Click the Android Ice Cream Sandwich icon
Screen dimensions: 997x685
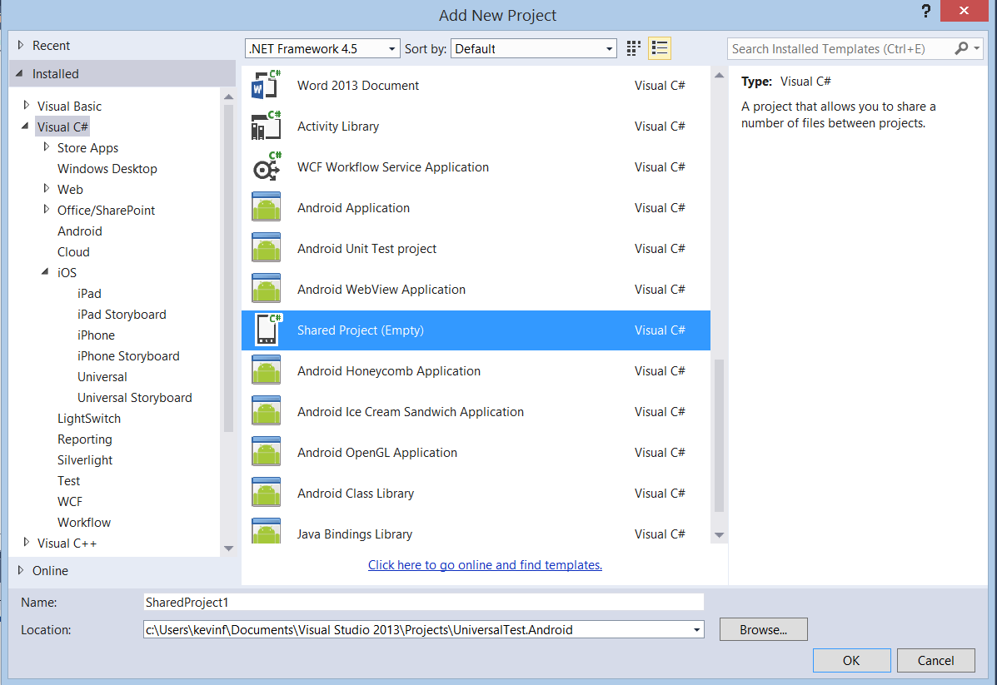click(x=267, y=411)
